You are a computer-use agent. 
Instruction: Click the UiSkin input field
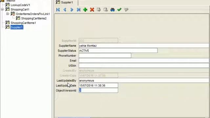[x=144, y=66]
